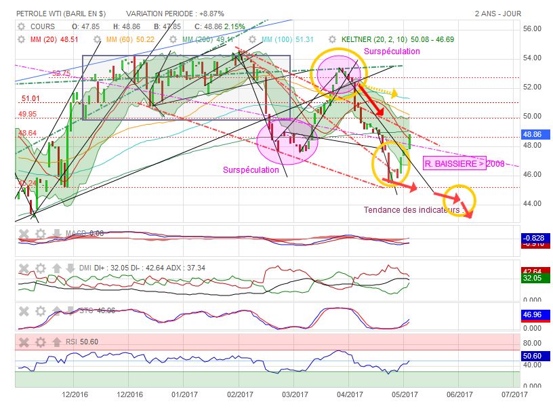This screenshot has height=408, width=553.
Task: Click the 80.00 RSI axis label
Action: coord(532,343)
